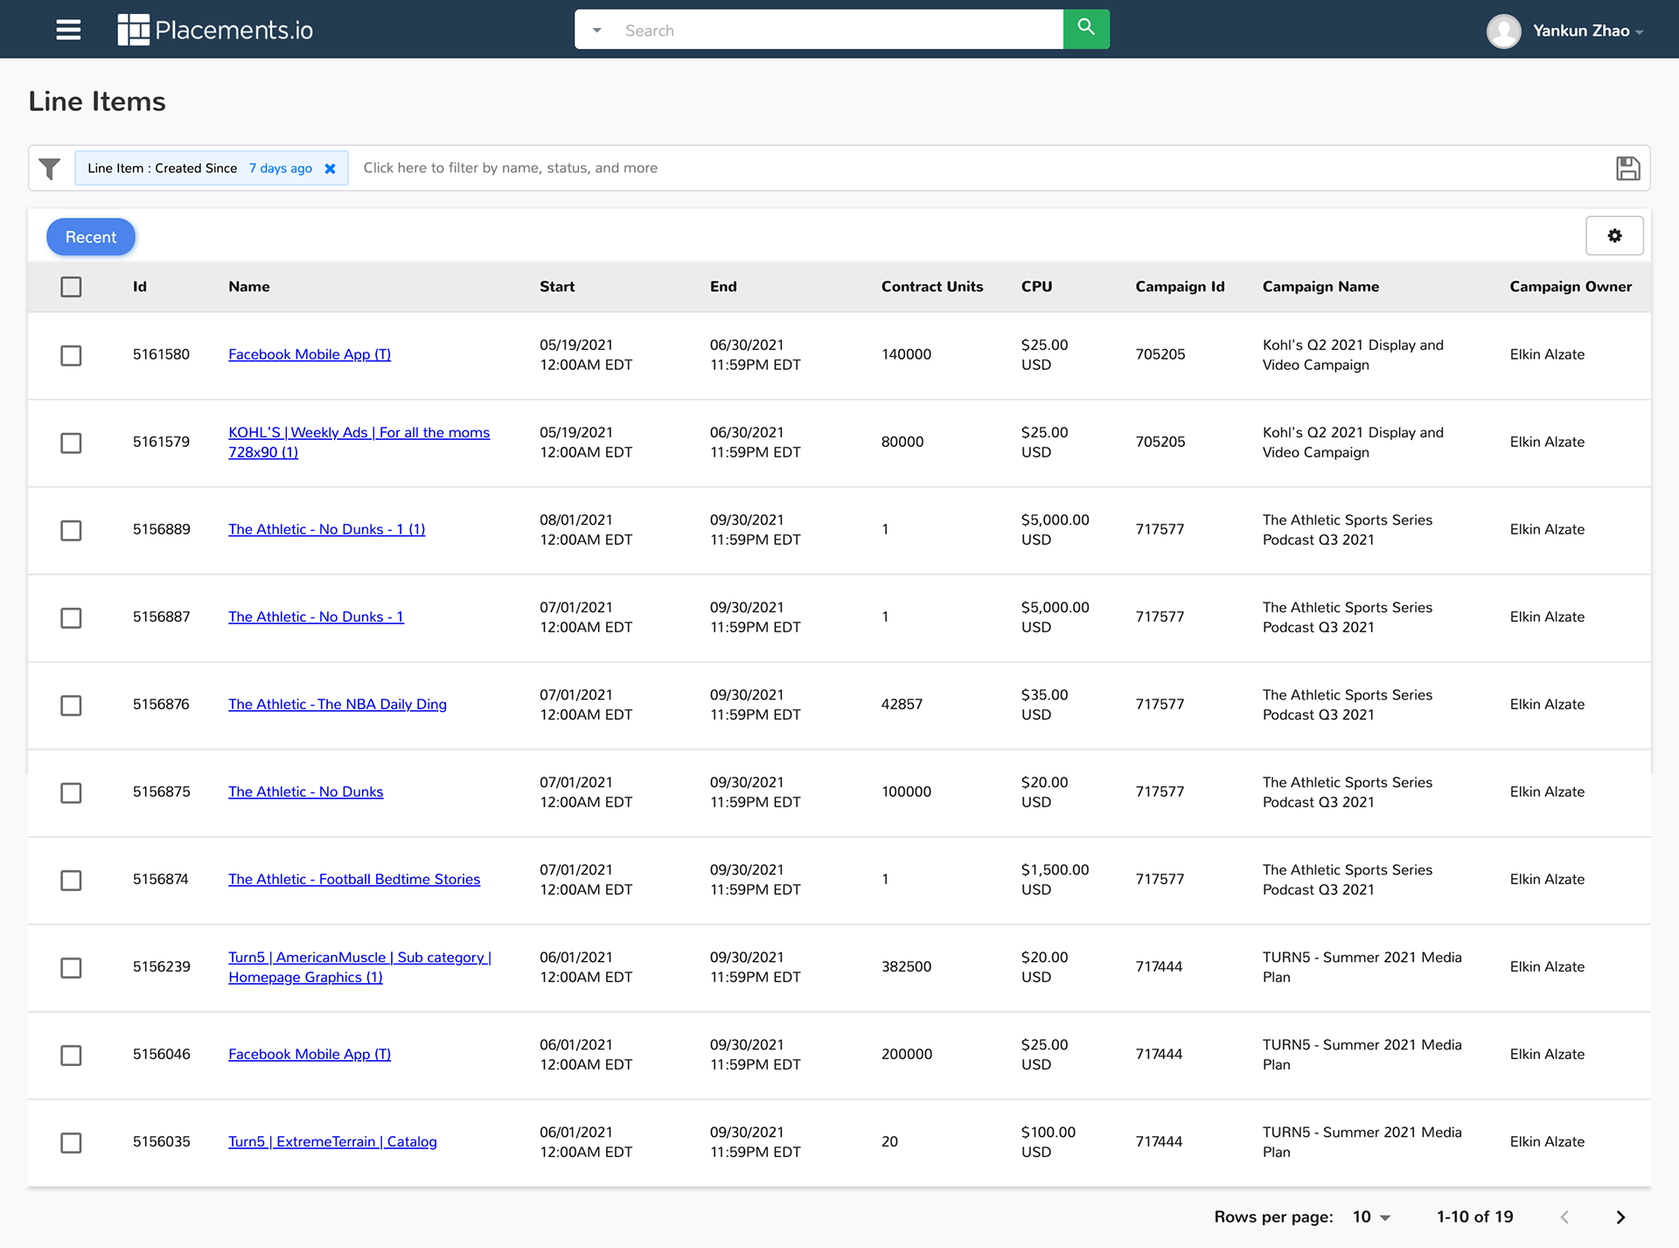Change rows per page dropdown
Screen dimensions: 1679x1248
click(1371, 1217)
